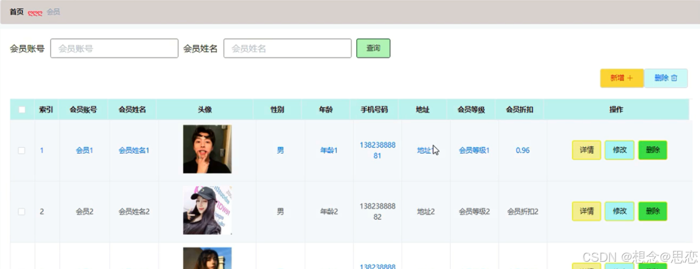Click 修改 in 会员2 row
700x269 pixels.
point(619,211)
